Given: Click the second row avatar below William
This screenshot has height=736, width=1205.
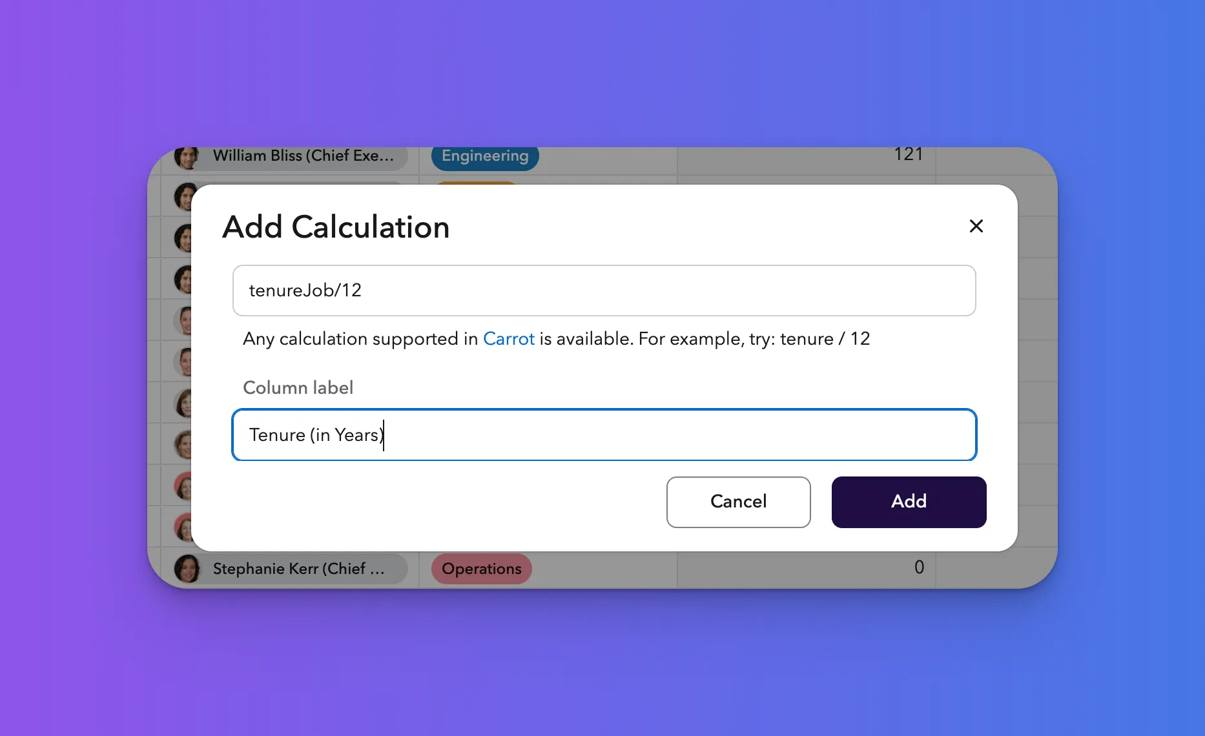Looking at the screenshot, I should (183, 197).
